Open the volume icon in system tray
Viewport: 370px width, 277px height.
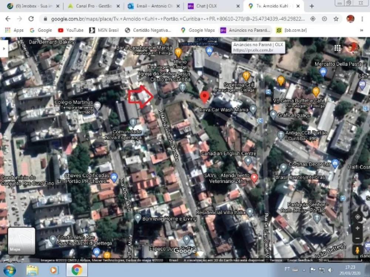330,270
